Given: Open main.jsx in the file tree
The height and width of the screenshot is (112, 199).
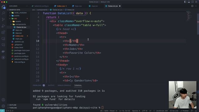Looking at the screenshot, I should [19, 39].
